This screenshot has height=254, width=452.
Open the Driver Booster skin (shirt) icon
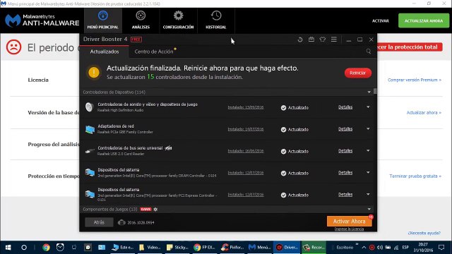tap(322, 40)
